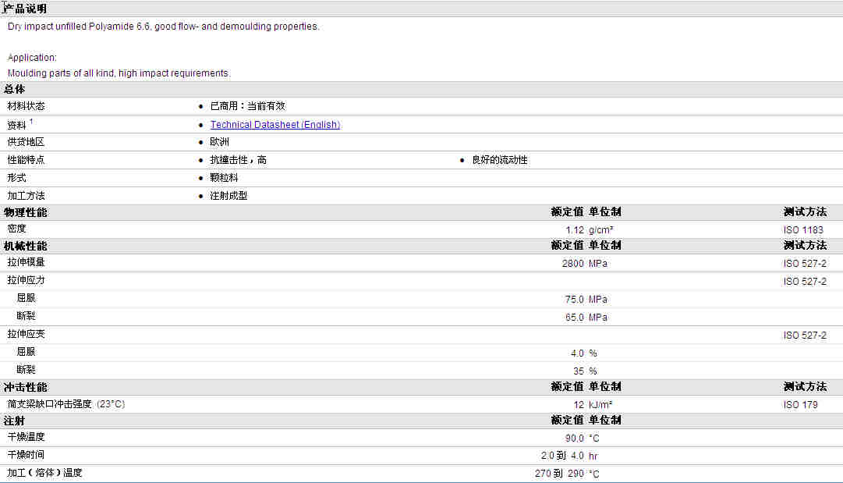Screen dimensions: 843x483
Task: Select the 良好的流动性 feature text
Action: (499, 160)
